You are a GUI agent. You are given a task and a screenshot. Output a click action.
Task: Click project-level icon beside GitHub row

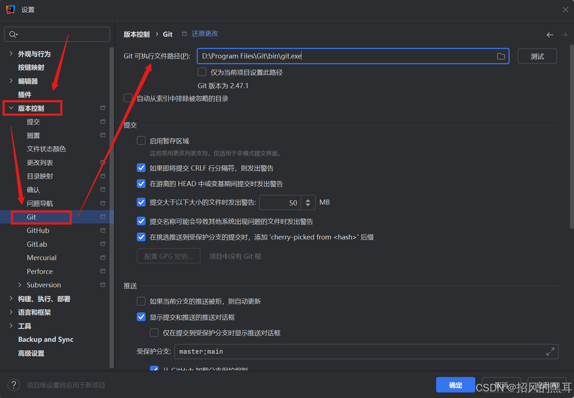pos(103,230)
